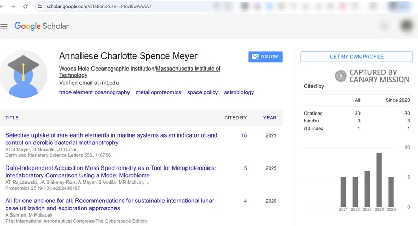The width and height of the screenshot is (418, 226).
Task: Open astrobiology interest tag
Action: pos(239,92)
